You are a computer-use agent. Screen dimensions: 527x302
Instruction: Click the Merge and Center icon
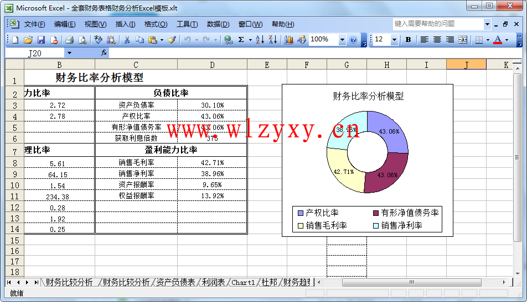tap(463, 40)
